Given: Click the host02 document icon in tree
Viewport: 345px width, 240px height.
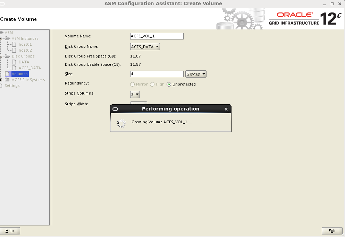Looking at the screenshot, I should coord(14,50).
